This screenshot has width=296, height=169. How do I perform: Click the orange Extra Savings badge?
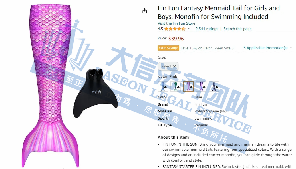pos(168,48)
